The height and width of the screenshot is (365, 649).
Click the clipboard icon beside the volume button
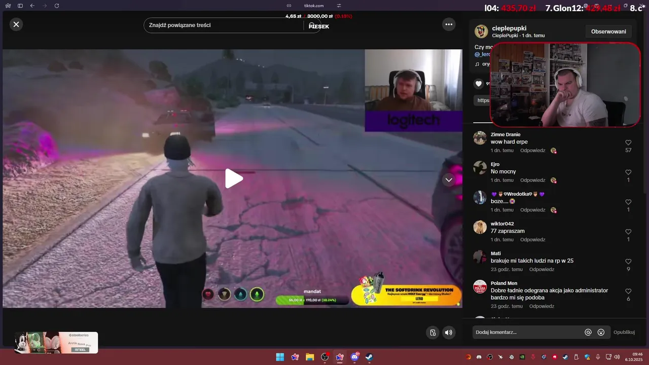432,333
